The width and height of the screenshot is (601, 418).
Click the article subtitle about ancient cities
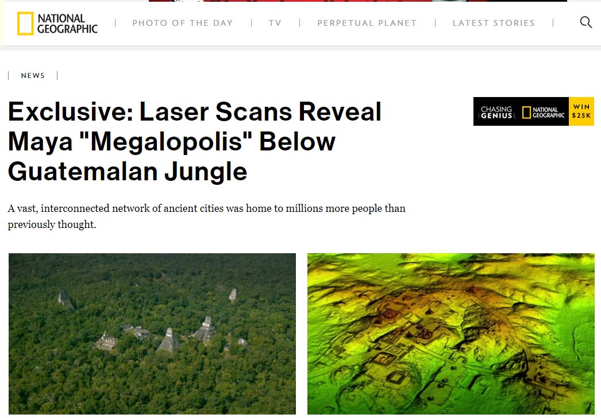pyautogui.click(x=207, y=216)
